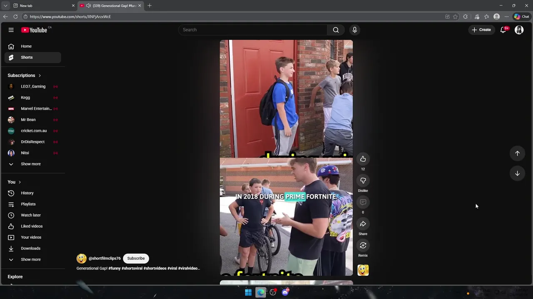Expand the Subscriptions section chevron
Viewport: 533px width, 299px height.
point(40,76)
